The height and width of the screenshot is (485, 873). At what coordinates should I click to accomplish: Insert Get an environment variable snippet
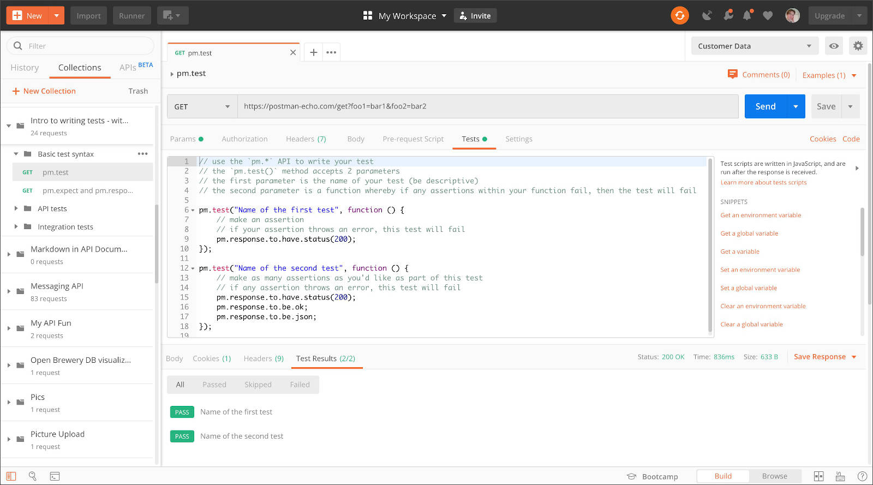761,215
